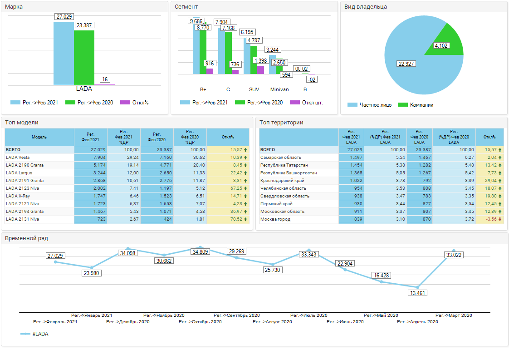Image resolution: width=509 pixels, height=360 pixels.
Task: Click the red down arrow for Москва город
Action: [x=500, y=219]
